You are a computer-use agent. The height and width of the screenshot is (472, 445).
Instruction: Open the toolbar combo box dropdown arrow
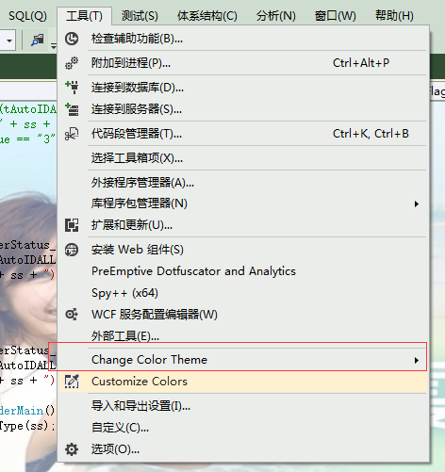(x=9, y=41)
